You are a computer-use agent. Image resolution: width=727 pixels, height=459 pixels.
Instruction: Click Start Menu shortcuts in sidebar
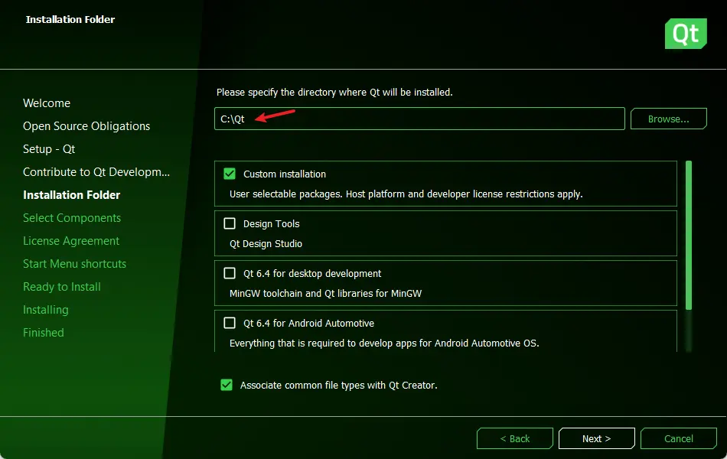click(75, 264)
